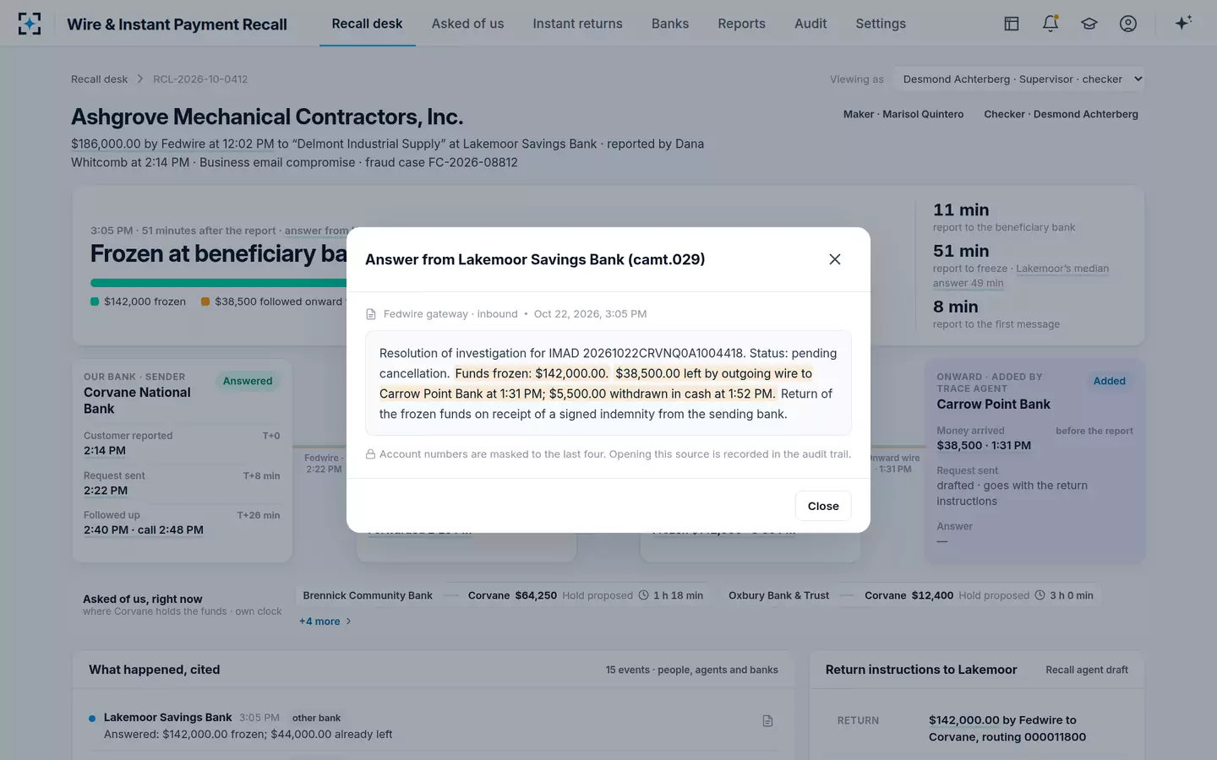Click the clock icon beside 3 h 0 min
Image resolution: width=1217 pixels, height=760 pixels.
pos(1040,595)
